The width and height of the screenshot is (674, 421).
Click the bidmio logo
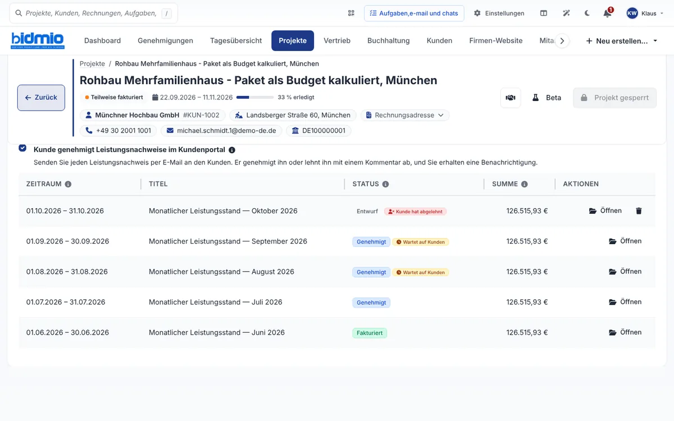38,40
